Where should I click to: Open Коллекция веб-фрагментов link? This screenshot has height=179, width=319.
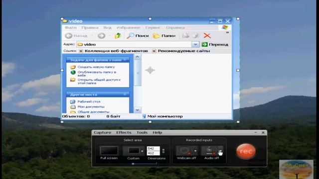113,51
